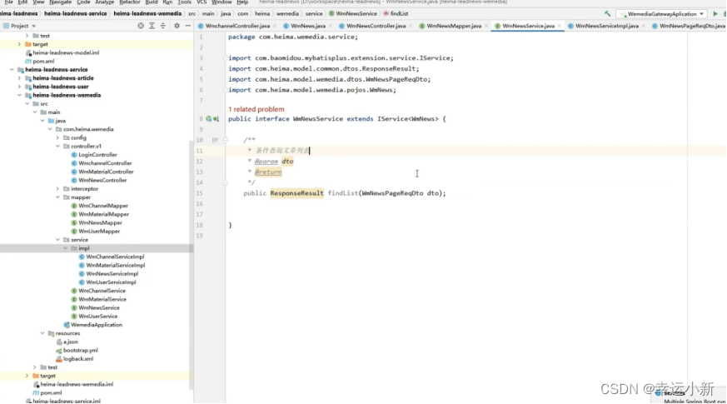
Task: Click the IService import line
Action: 341,58
